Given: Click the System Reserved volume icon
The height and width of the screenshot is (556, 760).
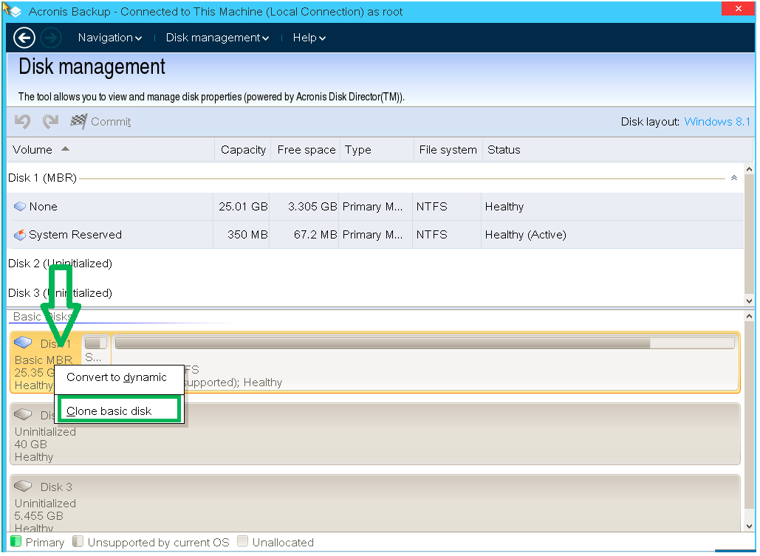Looking at the screenshot, I should [x=20, y=235].
